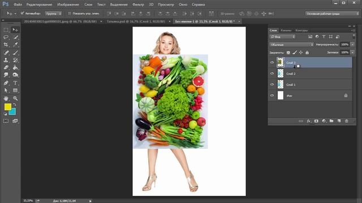Image resolution: width=362 pixels, height=203 pixels.
Task: Filter layers by text type
Action: coord(324,37)
